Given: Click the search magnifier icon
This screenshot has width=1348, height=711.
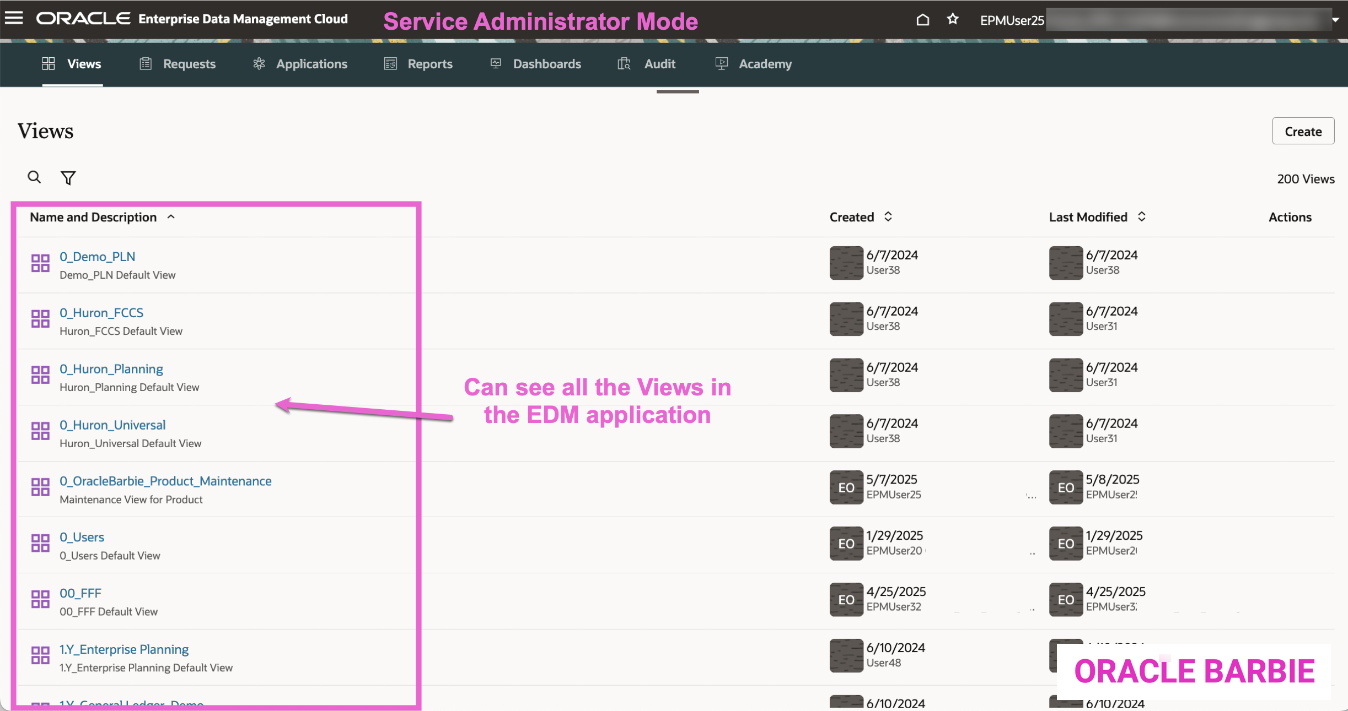Looking at the screenshot, I should [34, 177].
